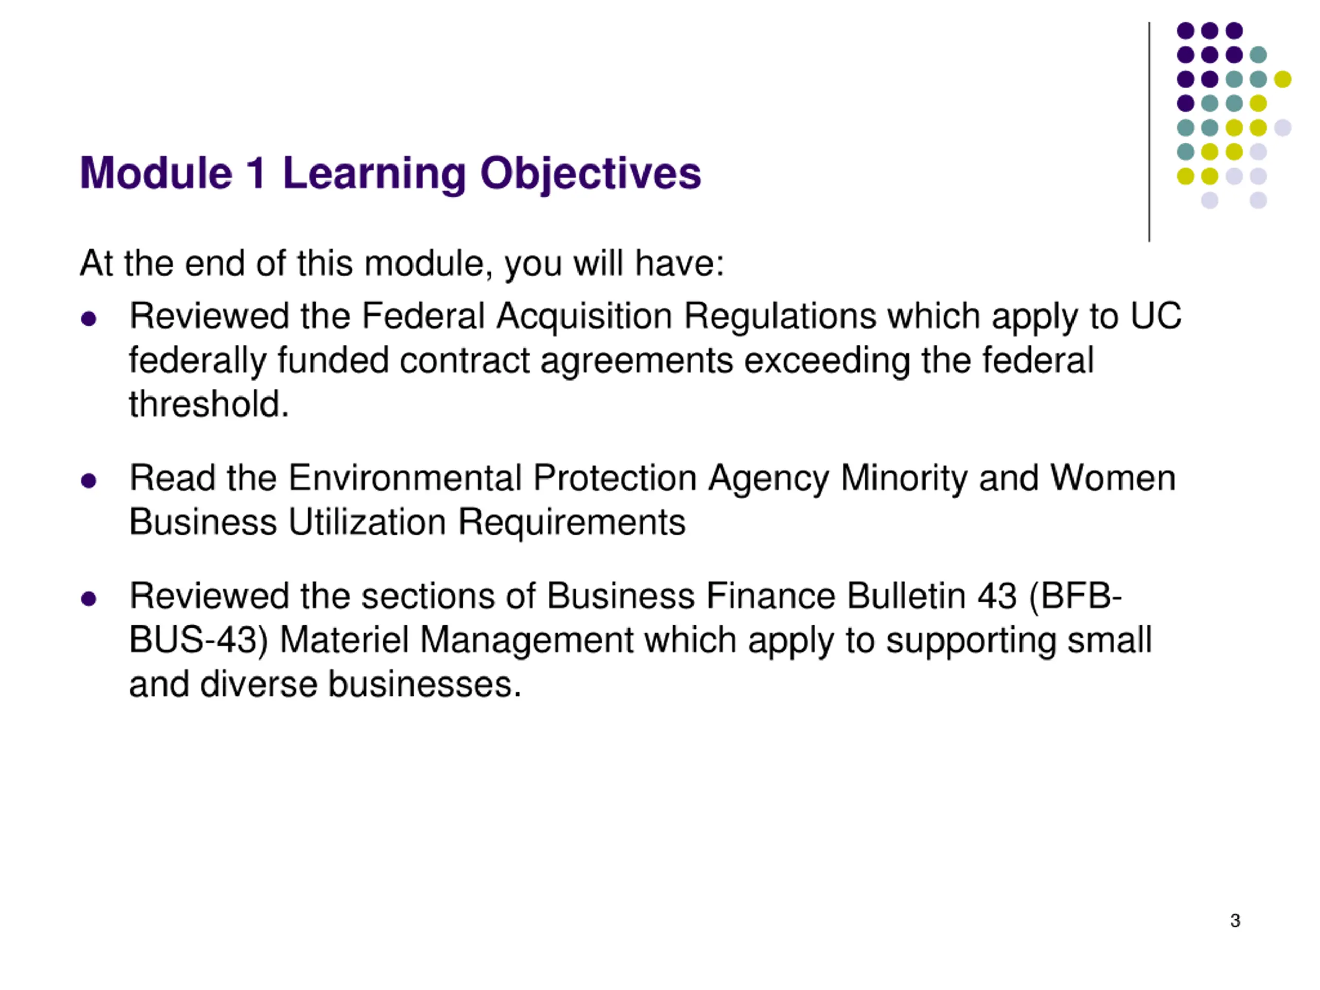Click the line "Business Utilization Requirements"

pyautogui.click(x=407, y=522)
